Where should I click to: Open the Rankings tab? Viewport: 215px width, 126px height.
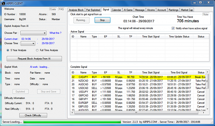click(x=173, y=10)
